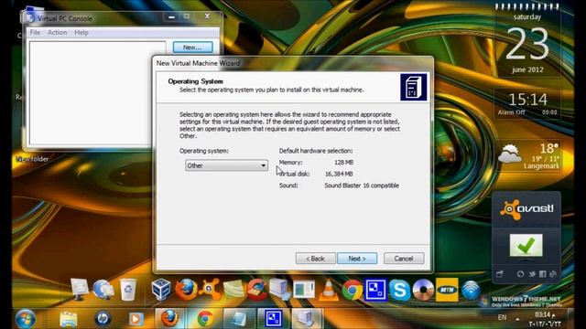Click the Sound Blaster 16 compatible text

[362, 186]
